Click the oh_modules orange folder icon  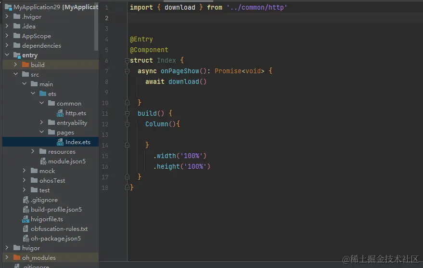[x=17, y=257]
